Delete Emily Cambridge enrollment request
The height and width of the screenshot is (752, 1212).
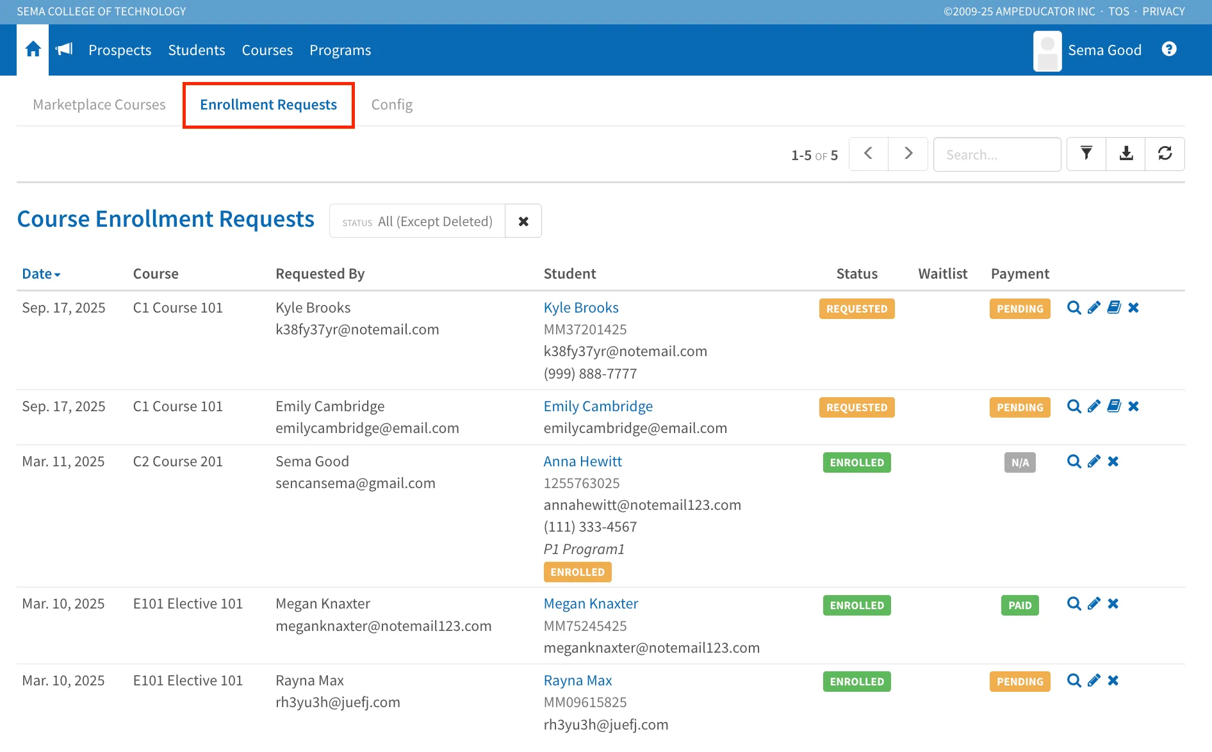coord(1133,407)
